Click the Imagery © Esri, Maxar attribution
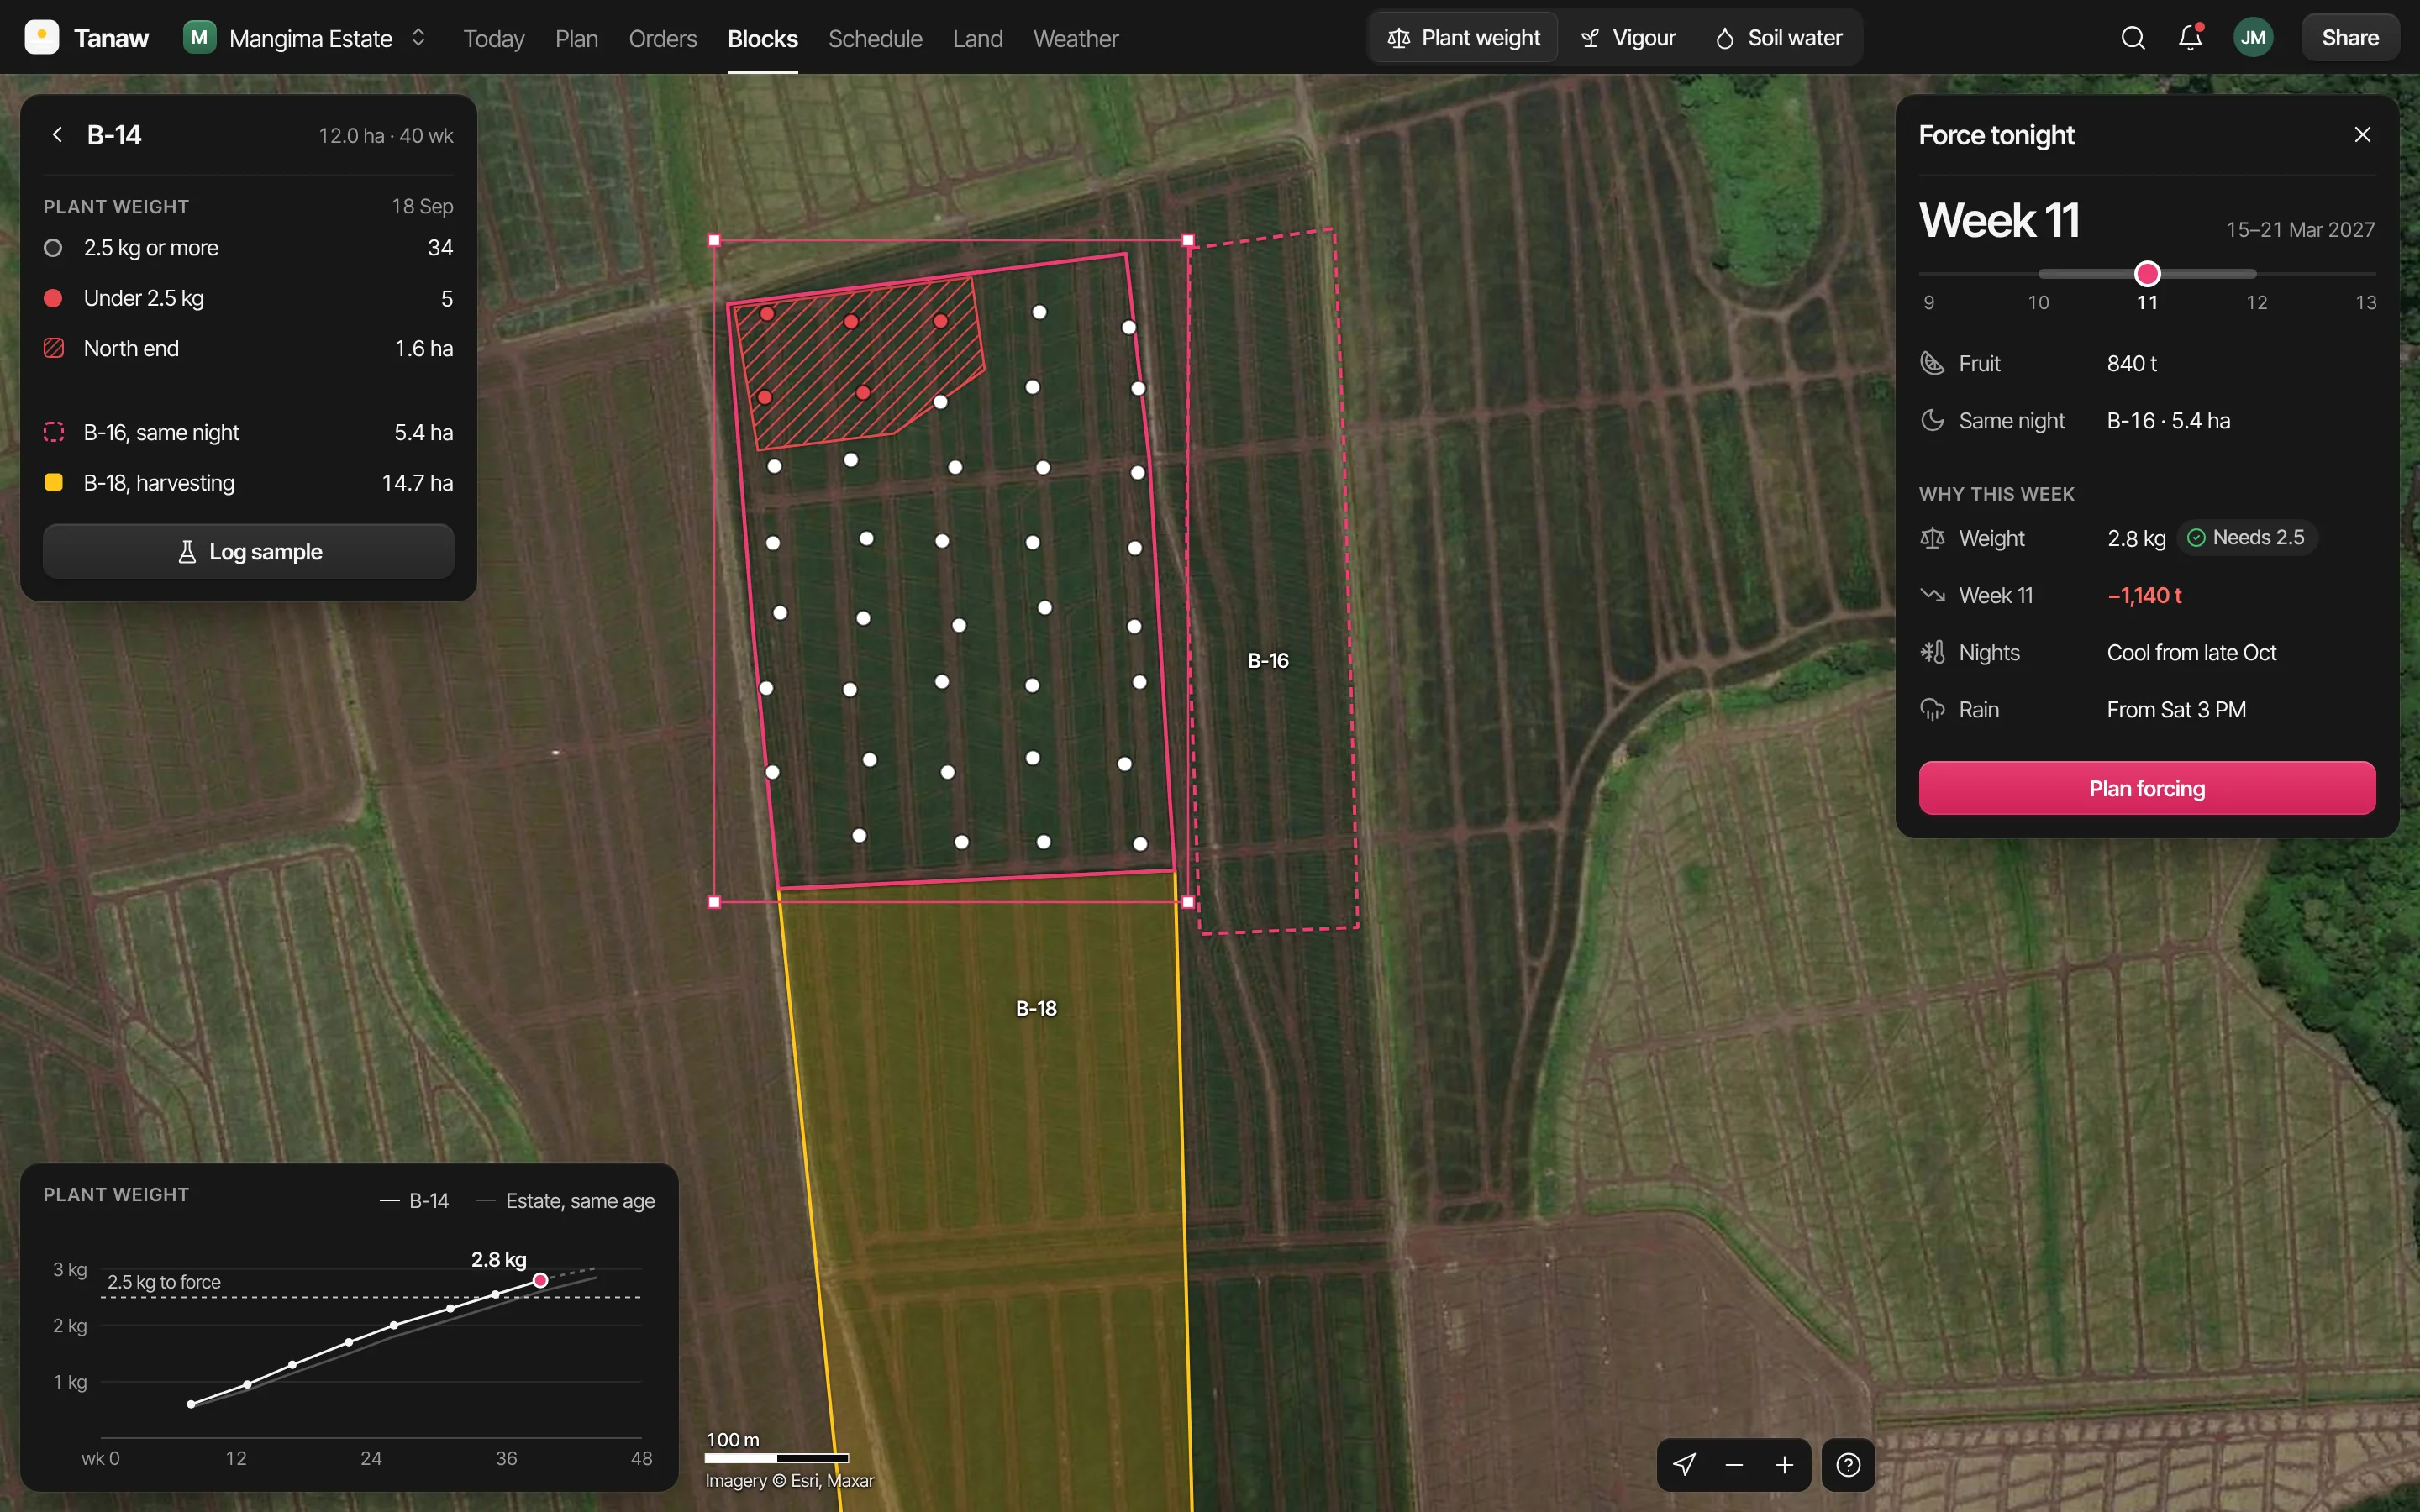The height and width of the screenshot is (1512, 2420). 789,1480
